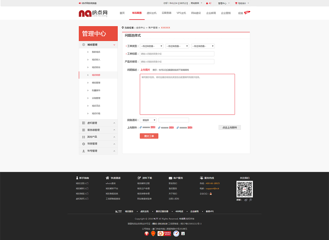Image resolution: width=329 pixels, height=240 pixels.
Task: Click the headset icon by 服务热线
Action: [202, 178]
